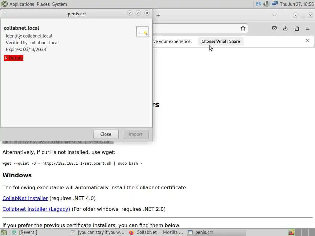The image size is (315, 236).
Task: Click the volume speaker icon in tray
Action: coord(266,4)
